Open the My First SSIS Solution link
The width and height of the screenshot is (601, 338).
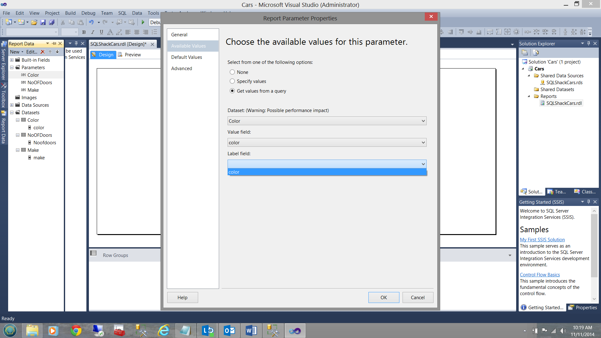pos(542,240)
